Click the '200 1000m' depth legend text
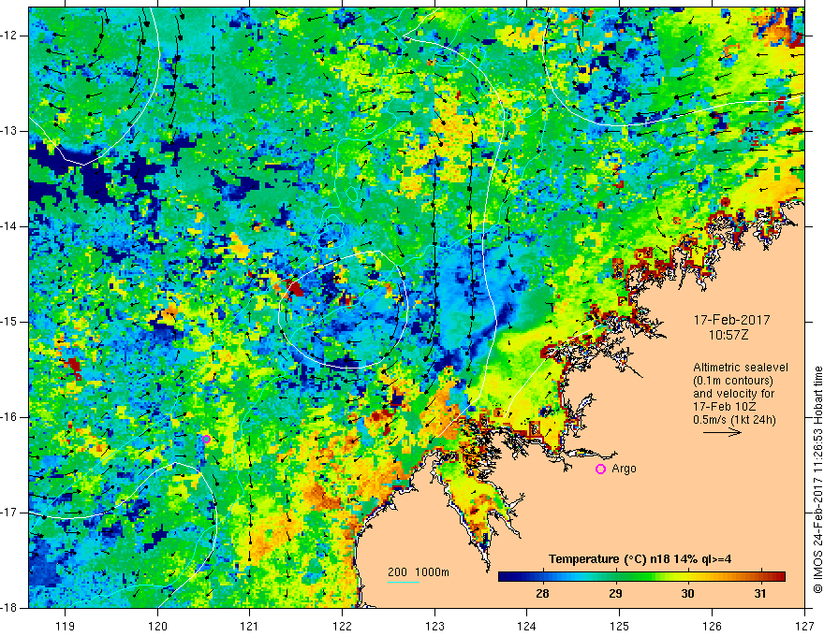Screen dimensions: 824x636 (419, 572)
